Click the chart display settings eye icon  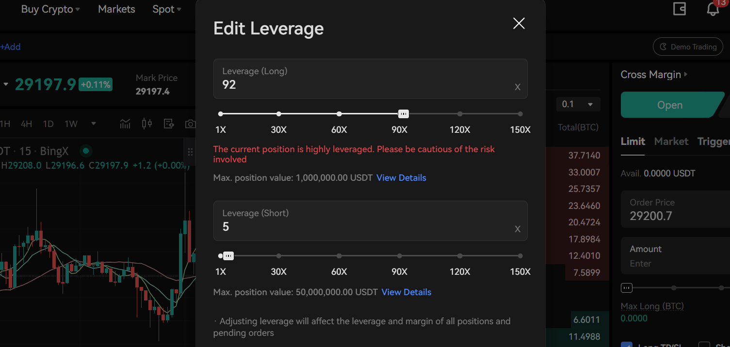coord(168,124)
